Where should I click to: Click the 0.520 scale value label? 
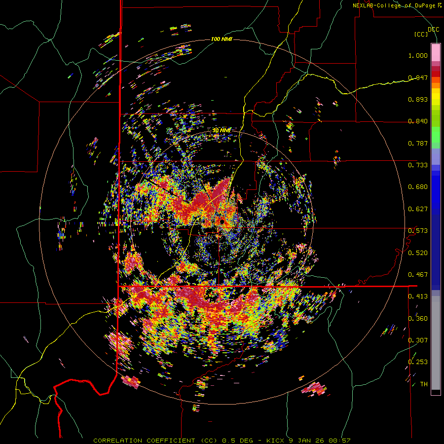pos(418,253)
